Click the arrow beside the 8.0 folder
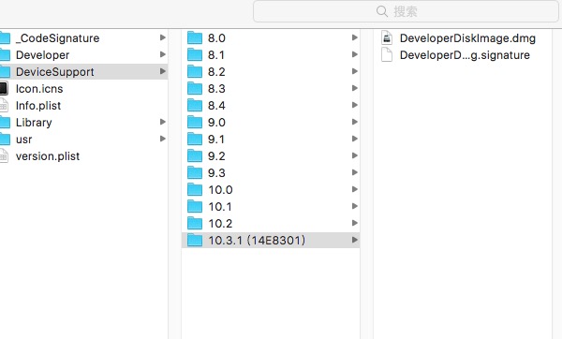The width and height of the screenshot is (562, 339). [x=355, y=37]
